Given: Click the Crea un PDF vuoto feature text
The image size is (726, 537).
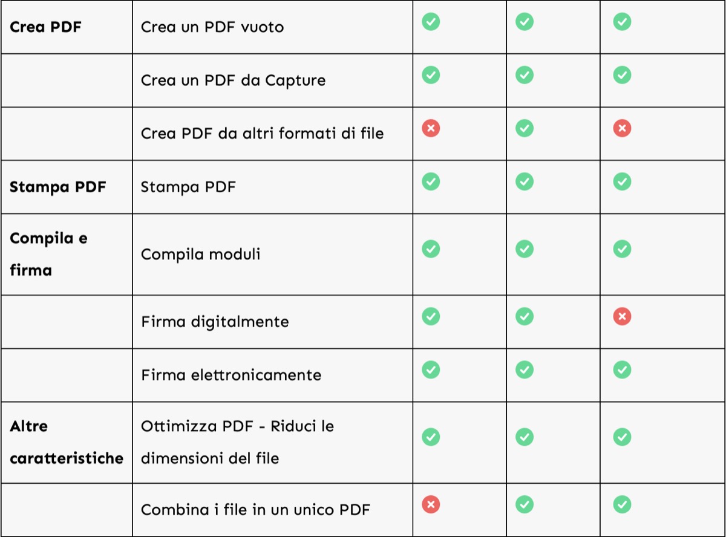Looking at the screenshot, I should pos(212,27).
